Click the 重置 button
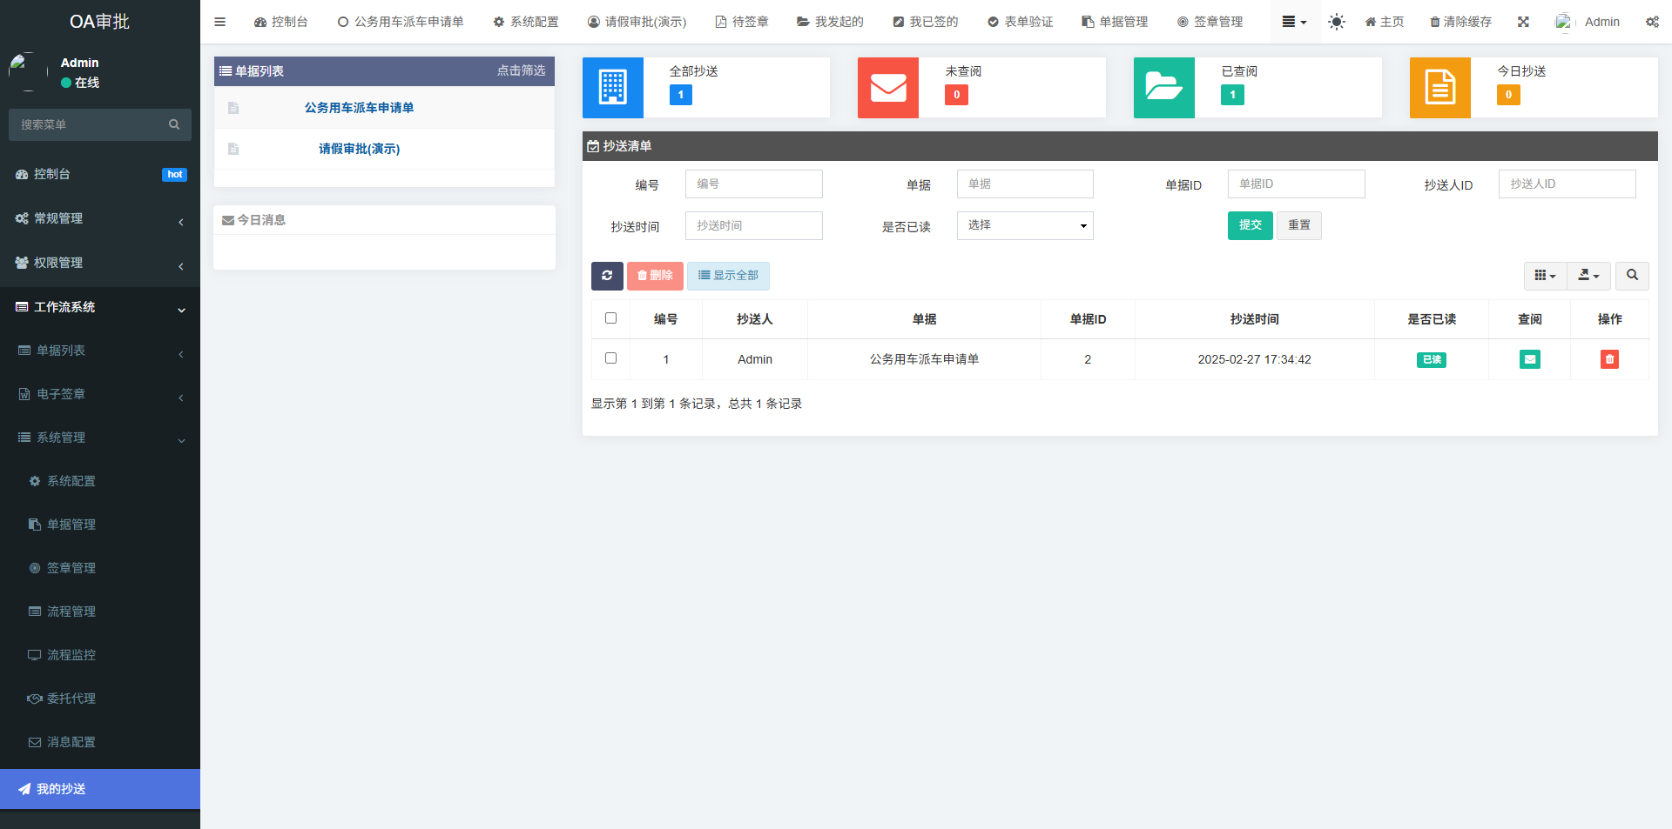 click(x=1298, y=225)
